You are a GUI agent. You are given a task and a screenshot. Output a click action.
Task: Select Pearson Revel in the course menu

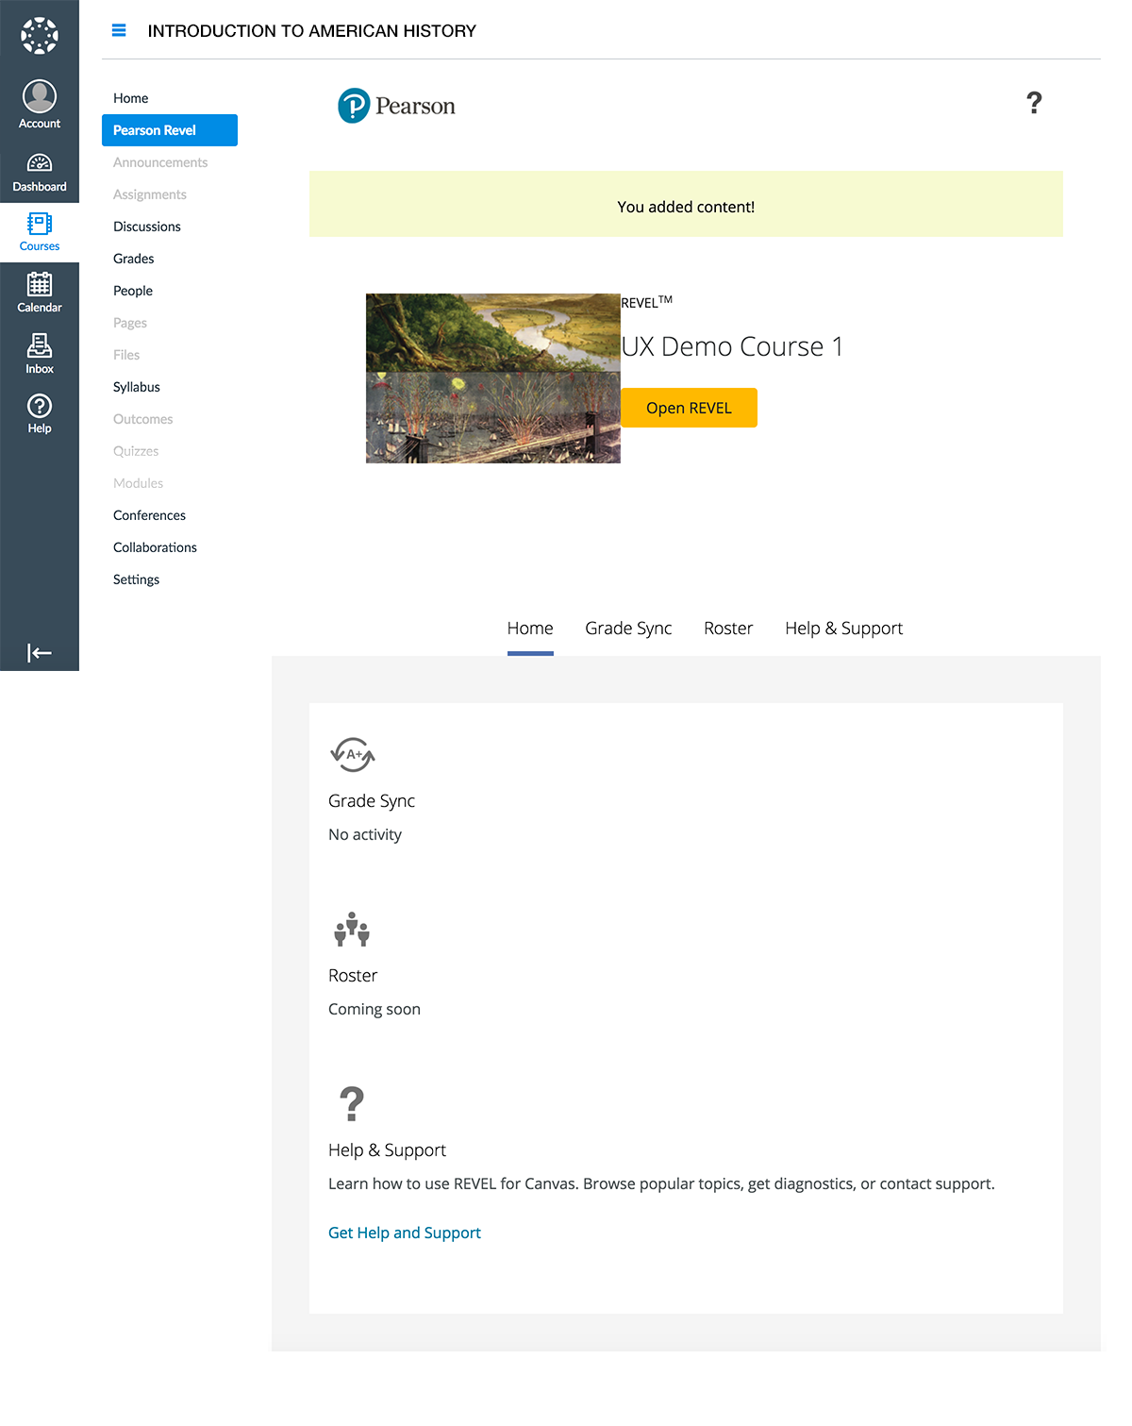(170, 130)
